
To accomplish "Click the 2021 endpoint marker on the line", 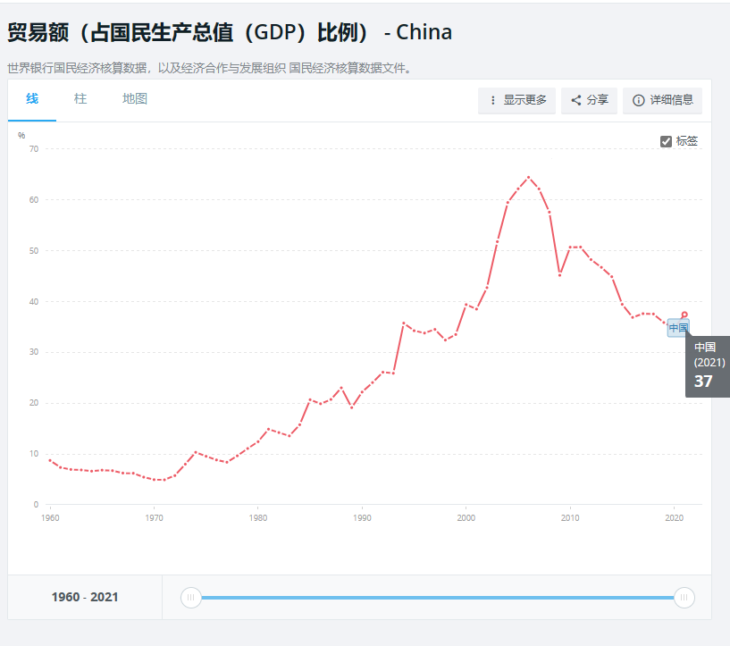I will (x=684, y=315).
